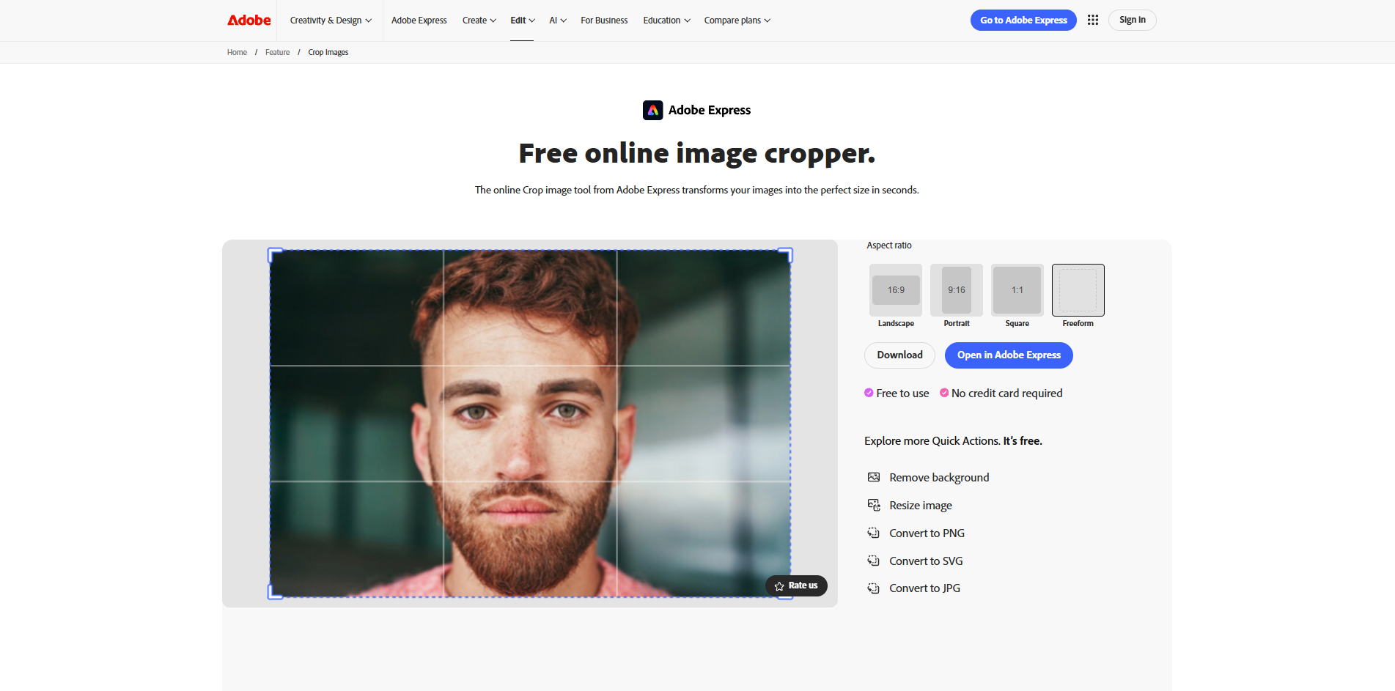The width and height of the screenshot is (1395, 691).
Task: Go to Home breadcrumb
Action: point(237,52)
